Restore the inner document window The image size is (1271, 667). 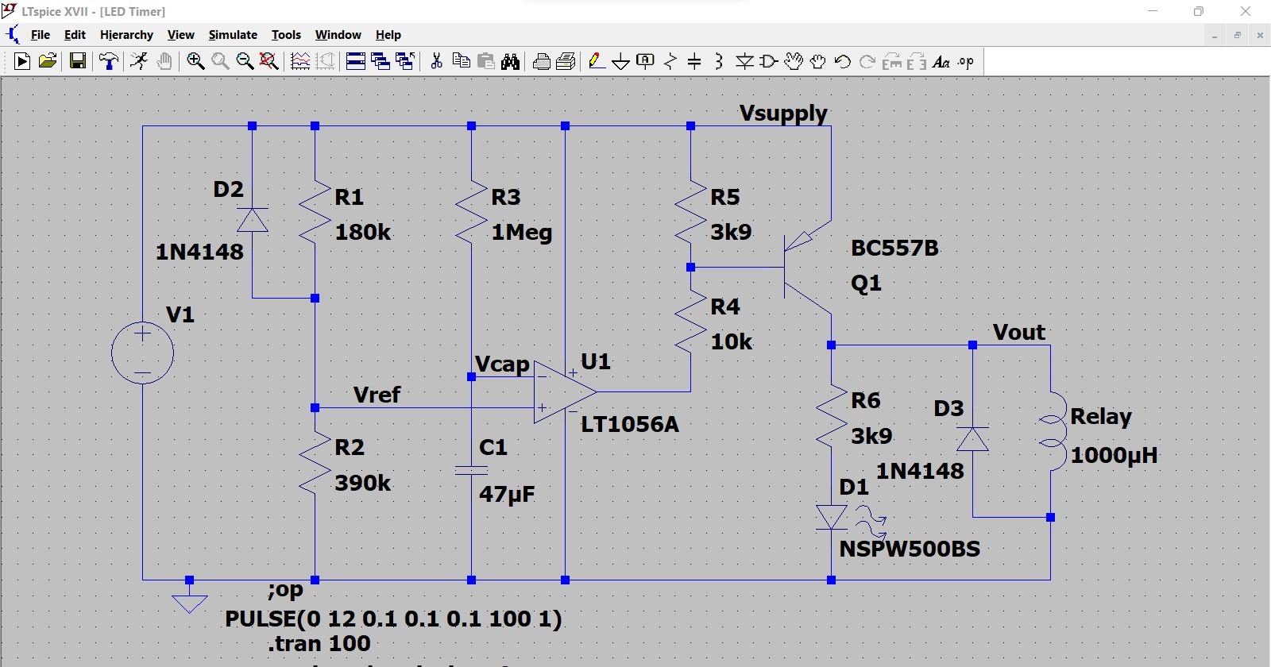point(1237,35)
